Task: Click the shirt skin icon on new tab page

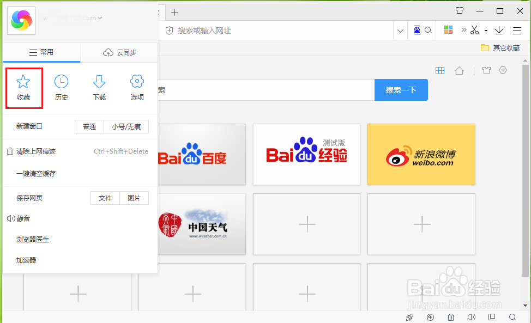Action: (x=487, y=70)
